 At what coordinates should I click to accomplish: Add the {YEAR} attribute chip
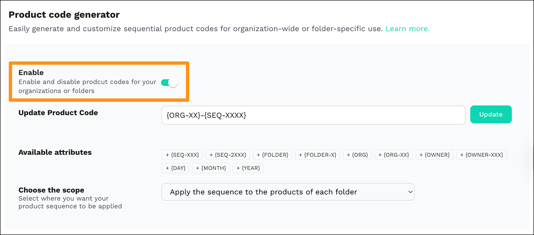click(x=248, y=168)
